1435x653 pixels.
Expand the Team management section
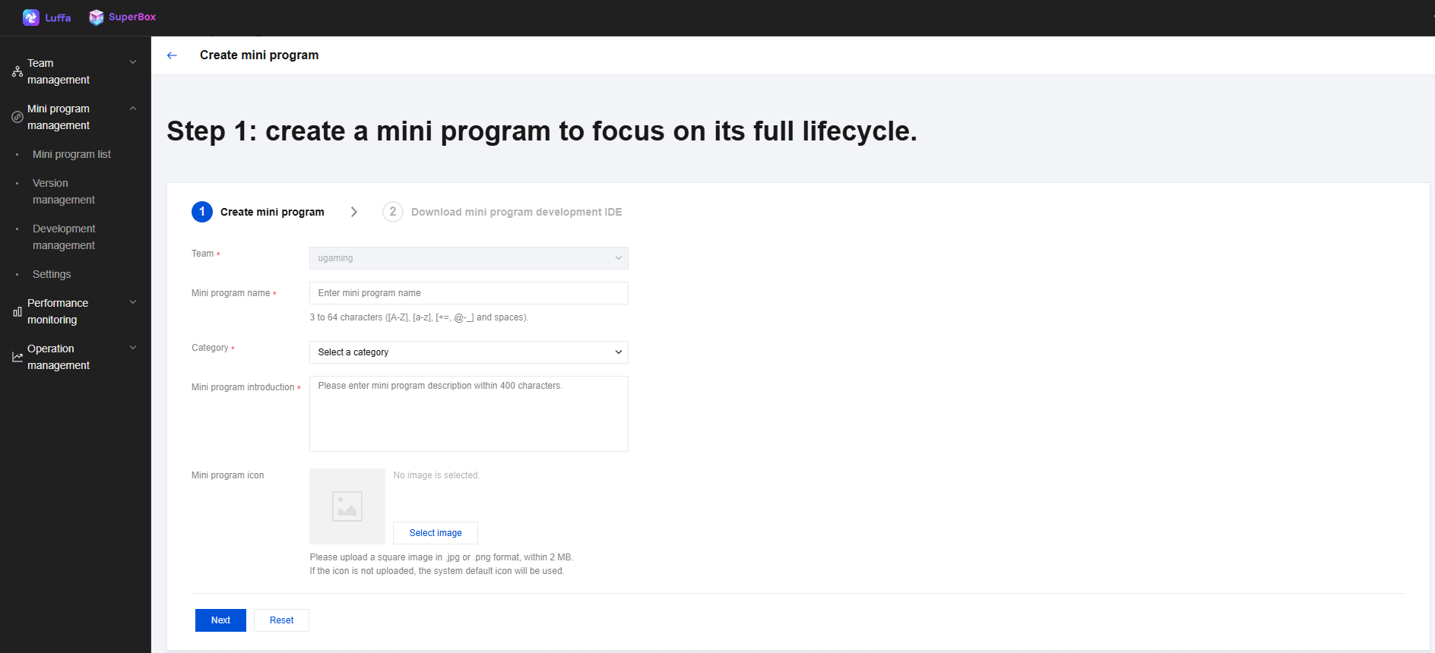point(133,62)
